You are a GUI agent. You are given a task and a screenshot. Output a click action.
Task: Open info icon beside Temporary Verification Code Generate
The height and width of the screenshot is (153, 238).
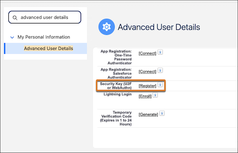[162, 113]
